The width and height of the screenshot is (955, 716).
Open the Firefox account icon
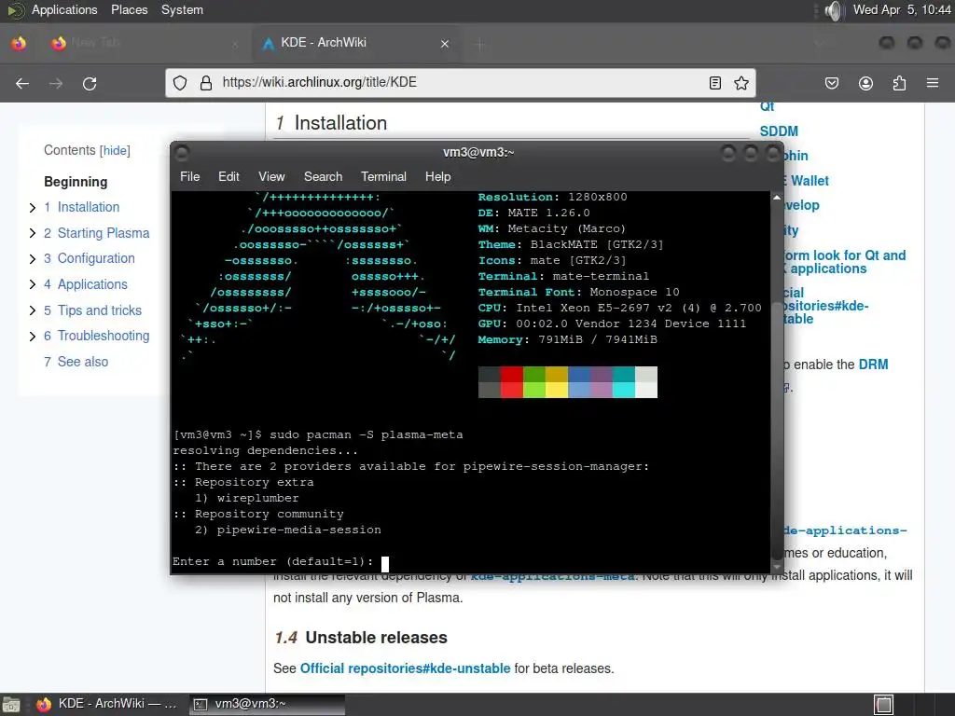pyautogui.click(x=865, y=83)
